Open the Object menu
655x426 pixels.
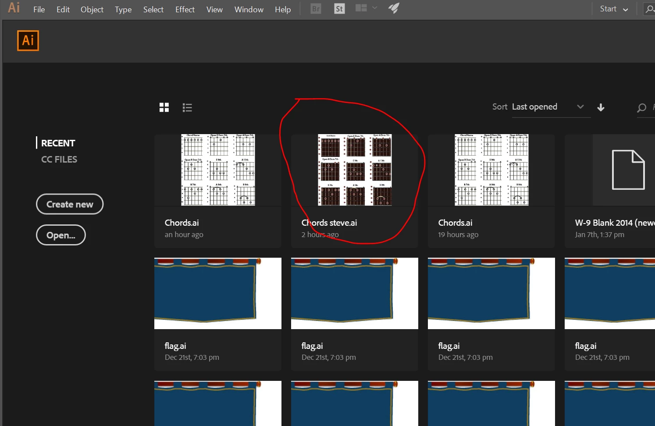pyautogui.click(x=92, y=9)
